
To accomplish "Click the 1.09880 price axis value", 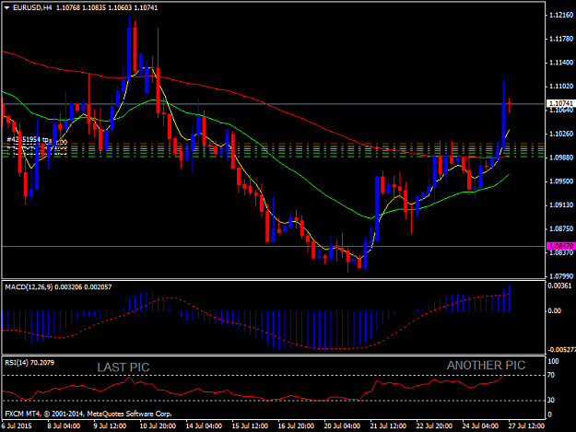I will click(561, 158).
